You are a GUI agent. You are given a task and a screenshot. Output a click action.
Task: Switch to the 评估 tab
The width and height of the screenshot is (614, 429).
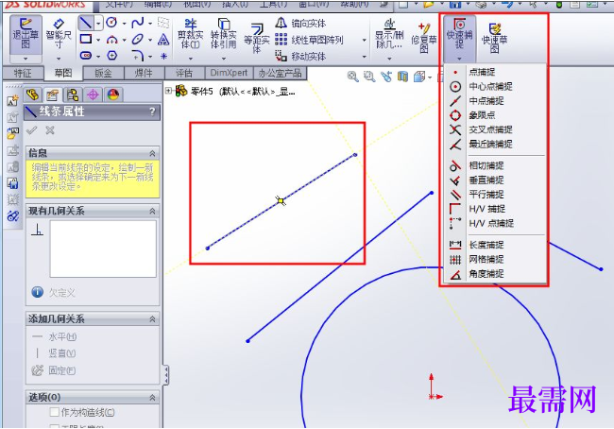click(184, 74)
